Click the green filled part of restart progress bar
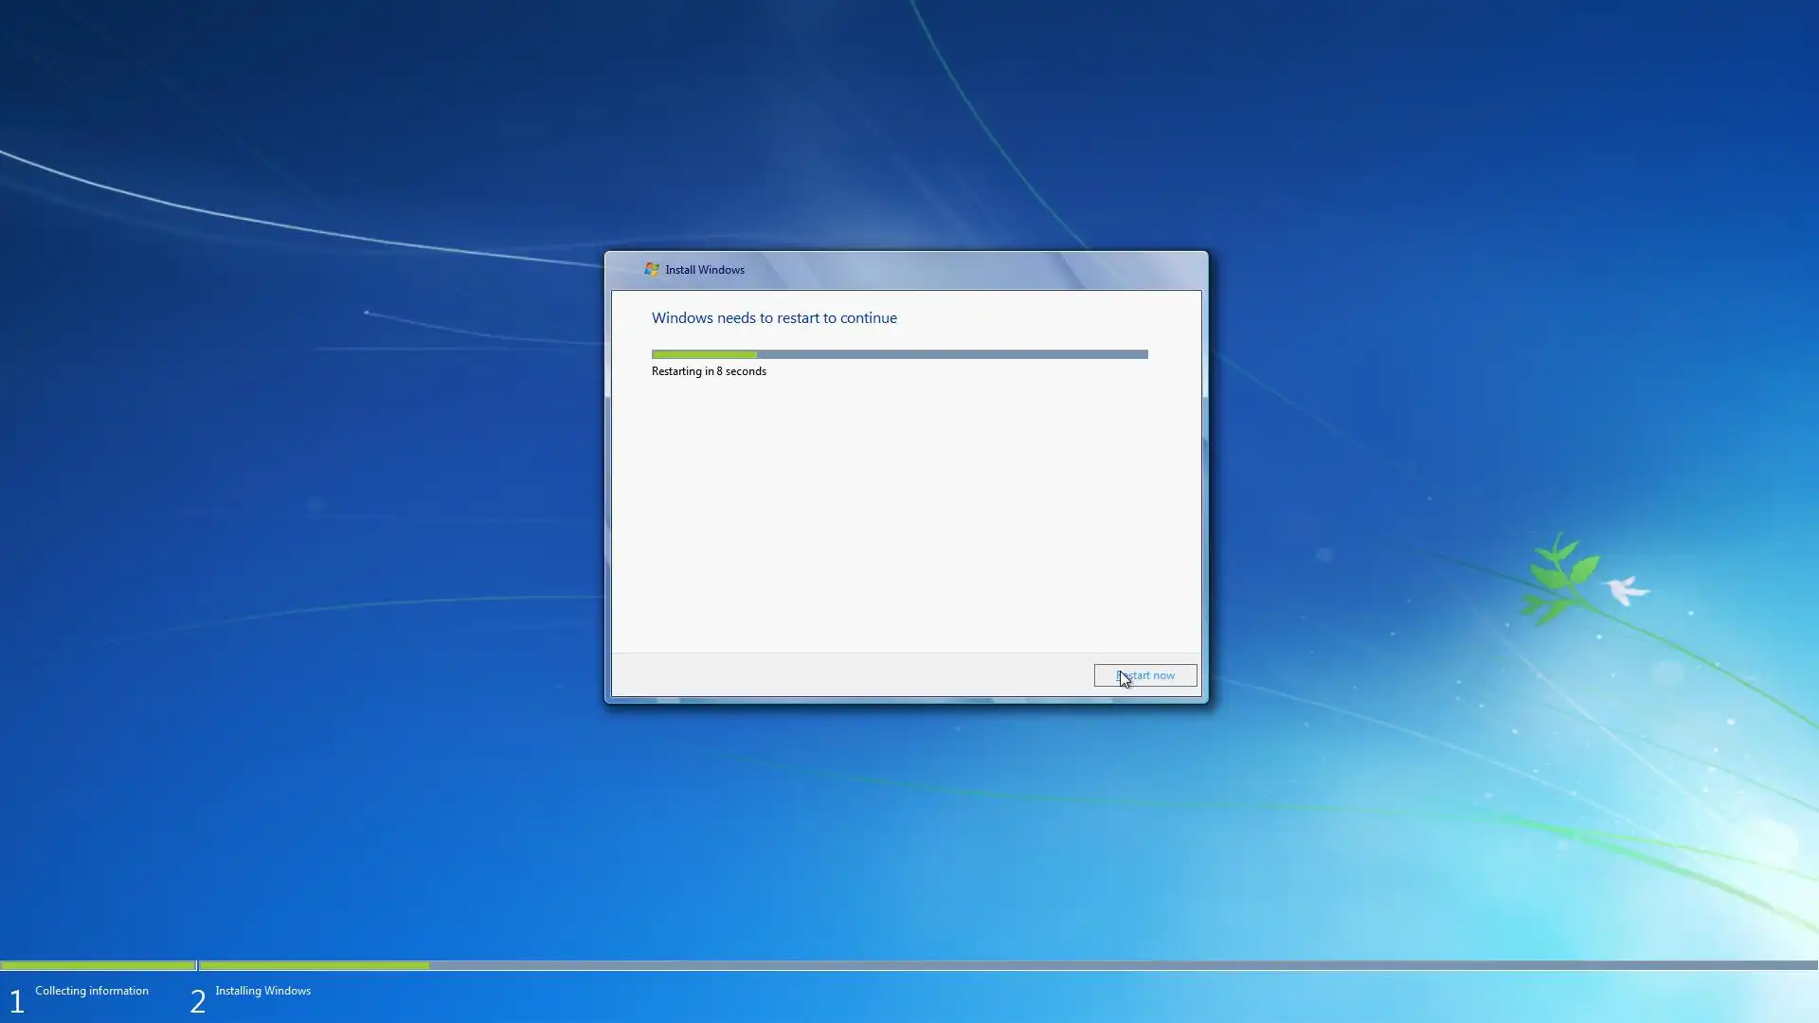 pyautogui.click(x=703, y=354)
